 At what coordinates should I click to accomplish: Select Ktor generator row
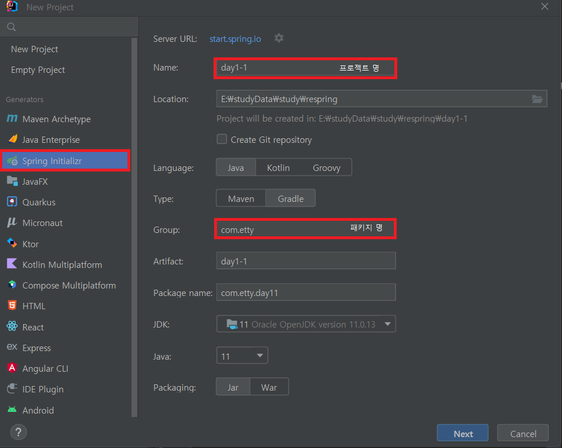click(65, 244)
